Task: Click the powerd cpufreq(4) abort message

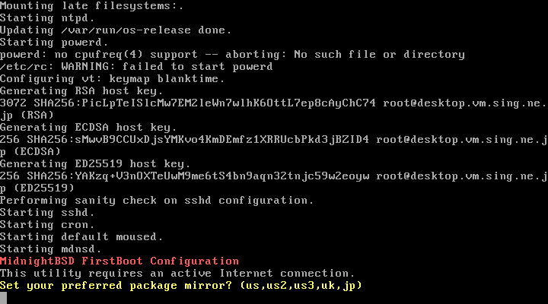Action: click(x=232, y=54)
